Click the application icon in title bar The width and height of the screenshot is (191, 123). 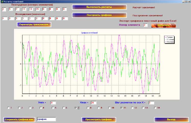point(2,2)
